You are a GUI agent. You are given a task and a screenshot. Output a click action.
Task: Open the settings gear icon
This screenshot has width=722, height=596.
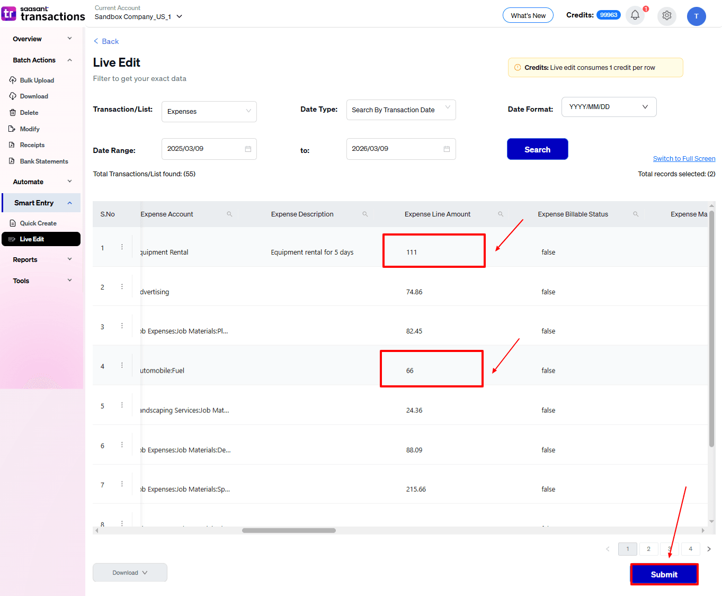(666, 16)
